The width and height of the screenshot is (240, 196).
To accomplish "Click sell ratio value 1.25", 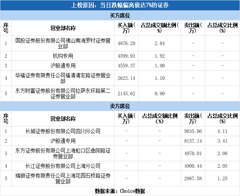I will tap(222, 178).
